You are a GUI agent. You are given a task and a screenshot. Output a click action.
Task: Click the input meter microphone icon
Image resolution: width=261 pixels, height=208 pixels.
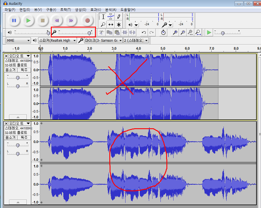[x=164, y=25]
